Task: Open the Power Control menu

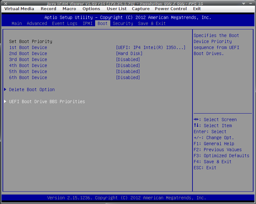Action: (x=171, y=9)
